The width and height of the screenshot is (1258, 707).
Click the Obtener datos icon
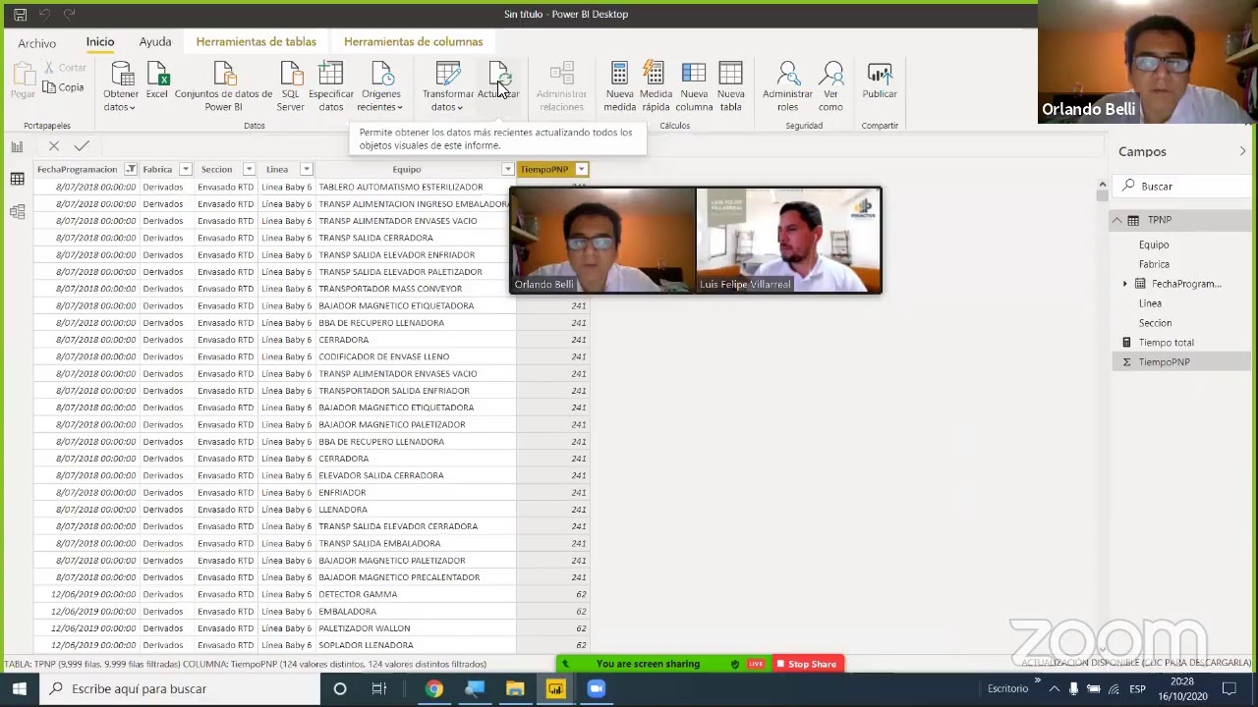122,74
